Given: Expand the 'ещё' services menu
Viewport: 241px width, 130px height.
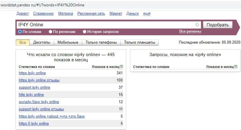Looking at the screenshot, I should pos(147,14).
